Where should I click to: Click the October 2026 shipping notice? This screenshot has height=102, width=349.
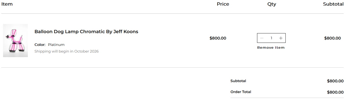click(66, 51)
